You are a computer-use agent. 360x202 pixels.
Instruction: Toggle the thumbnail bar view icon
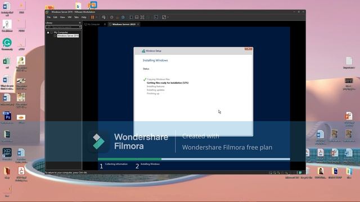(x=137, y=17)
